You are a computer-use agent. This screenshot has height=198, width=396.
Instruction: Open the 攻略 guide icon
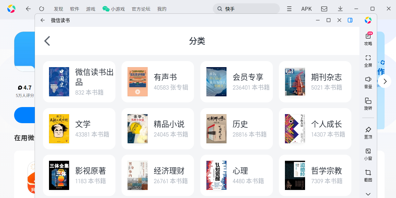click(x=368, y=39)
